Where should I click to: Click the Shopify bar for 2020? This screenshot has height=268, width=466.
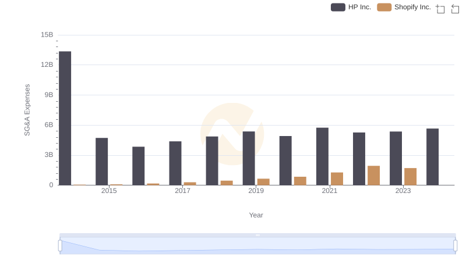tap(300, 181)
